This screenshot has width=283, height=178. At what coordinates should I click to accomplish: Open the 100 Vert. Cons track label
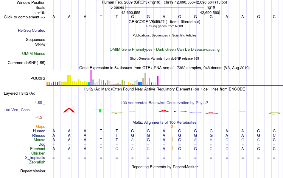[17, 110]
